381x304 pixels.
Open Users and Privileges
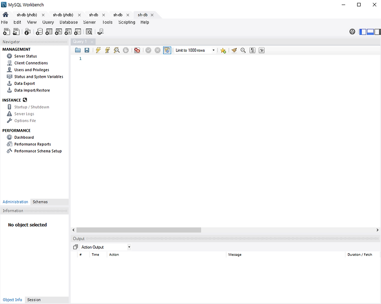(31, 70)
